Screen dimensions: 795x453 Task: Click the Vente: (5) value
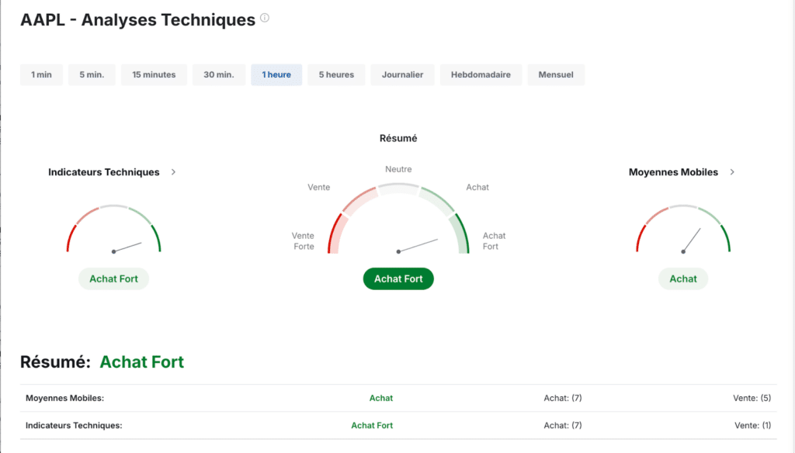(752, 398)
